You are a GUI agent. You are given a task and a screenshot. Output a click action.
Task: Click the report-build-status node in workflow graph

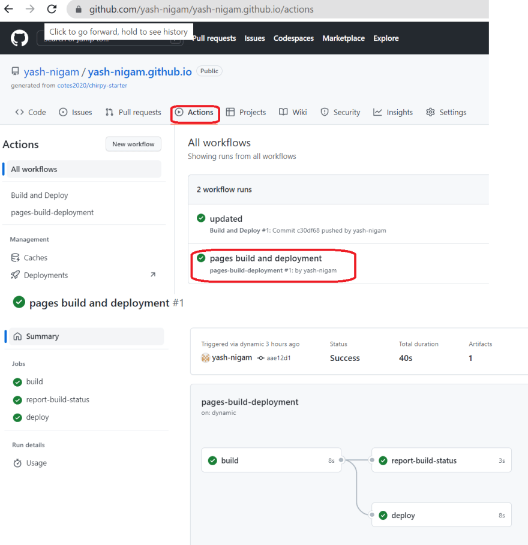click(442, 460)
